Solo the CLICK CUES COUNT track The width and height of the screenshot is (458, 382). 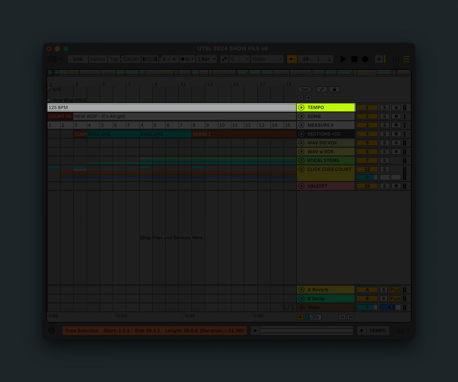(384, 169)
